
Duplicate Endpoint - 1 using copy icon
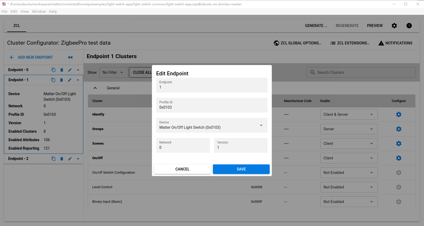tap(53, 80)
